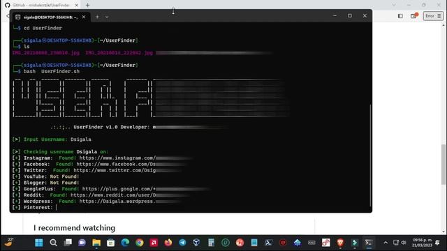Open File Explorer from the taskbar

[x=96, y=243]
